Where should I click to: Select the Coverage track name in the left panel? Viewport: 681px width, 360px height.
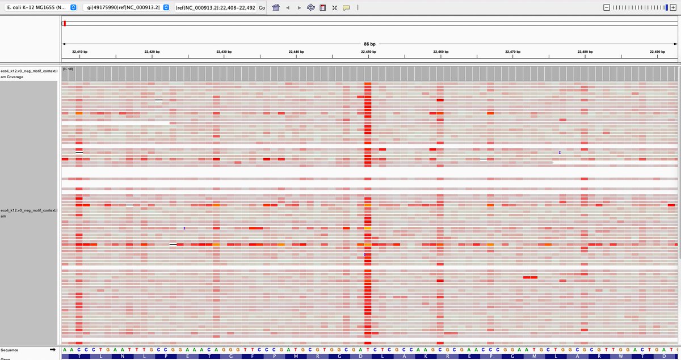(x=29, y=73)
